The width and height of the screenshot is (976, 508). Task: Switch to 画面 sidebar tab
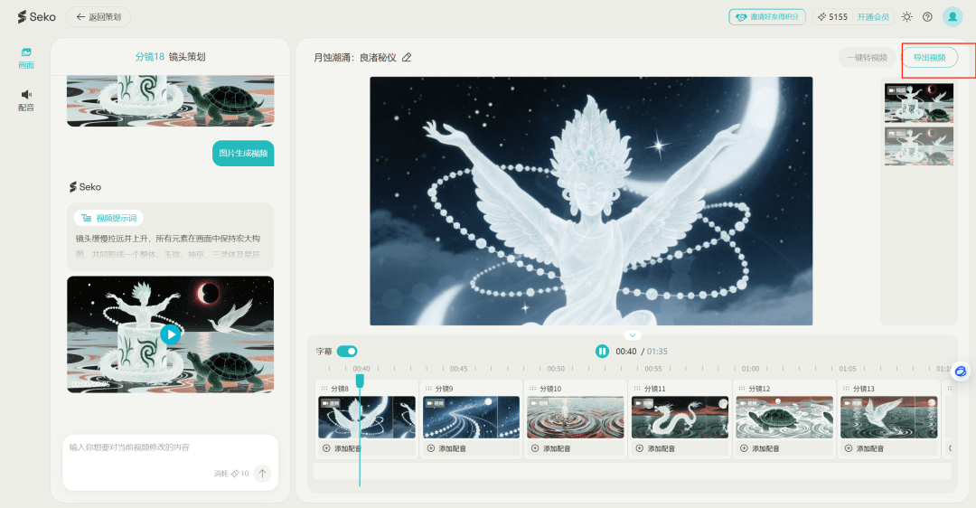26,58
